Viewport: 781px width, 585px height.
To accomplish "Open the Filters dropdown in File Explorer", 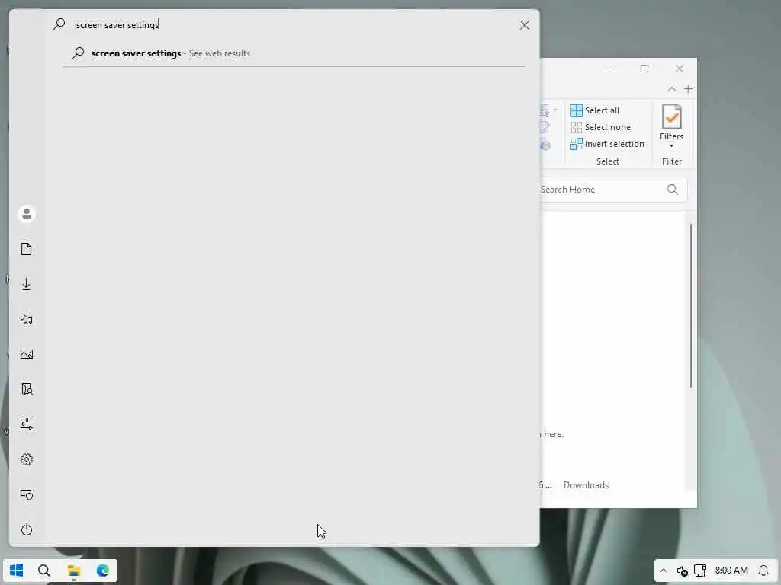I will (671, 126).
